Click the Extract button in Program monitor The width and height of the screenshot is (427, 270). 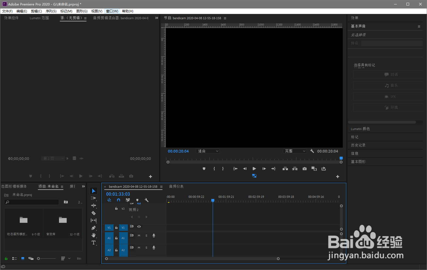coord(295,169)
